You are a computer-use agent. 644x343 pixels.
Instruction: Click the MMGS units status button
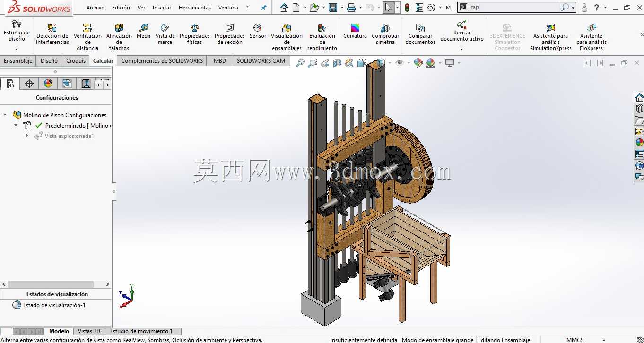(575, 340)
